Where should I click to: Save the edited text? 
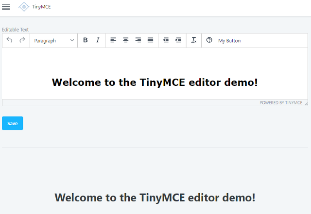(13, 123)
